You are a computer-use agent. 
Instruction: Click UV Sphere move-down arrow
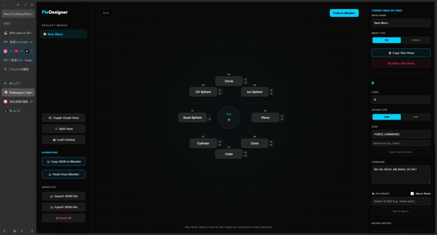point(220,94)
